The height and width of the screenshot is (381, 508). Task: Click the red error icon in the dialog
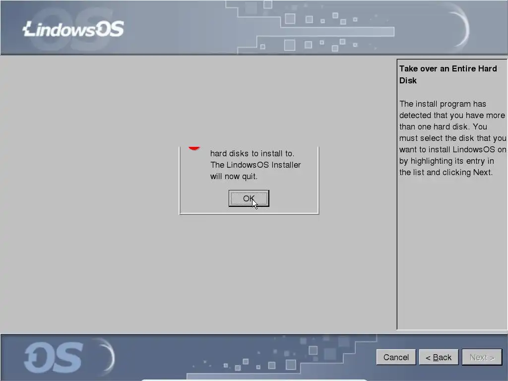194,148
